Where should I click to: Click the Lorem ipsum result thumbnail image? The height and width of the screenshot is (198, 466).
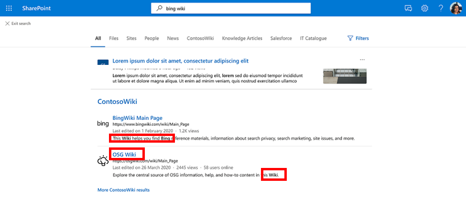pos(345,76)
